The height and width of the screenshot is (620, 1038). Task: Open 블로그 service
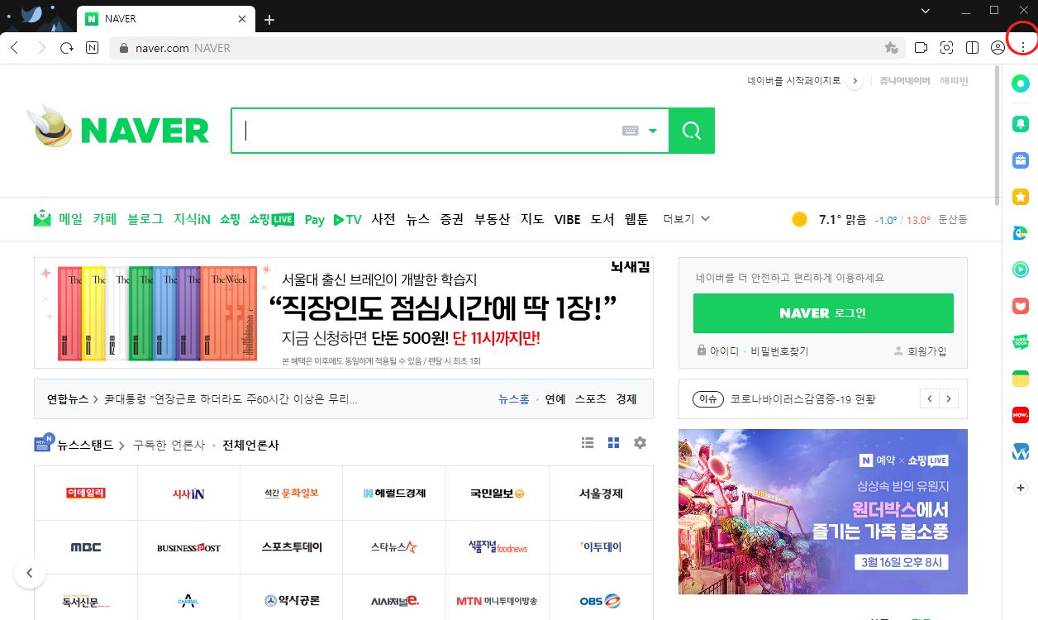point(145,219)
